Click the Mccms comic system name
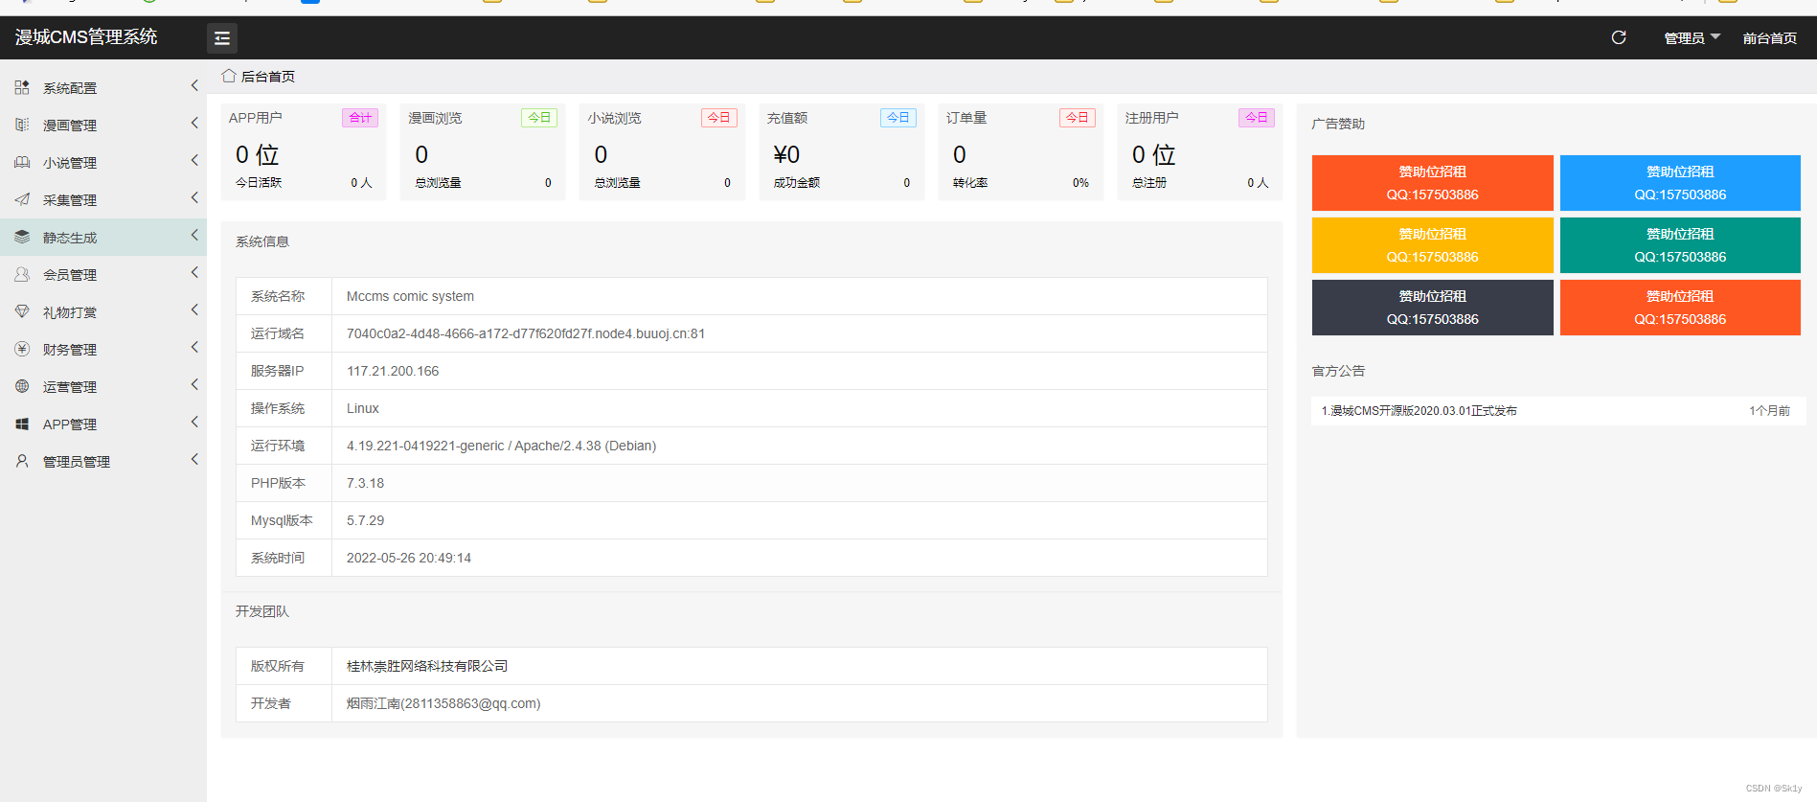Screen dimensions: 1817x802 click(x=410, y=296)
